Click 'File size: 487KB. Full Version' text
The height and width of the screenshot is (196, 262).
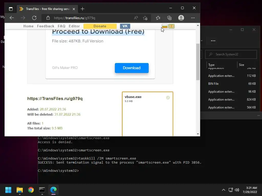click(x=78, y=41)
